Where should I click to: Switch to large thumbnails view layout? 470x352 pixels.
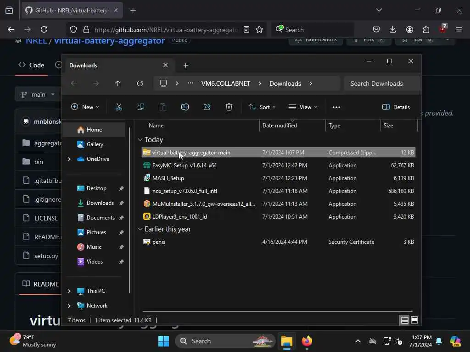(414, 320)
